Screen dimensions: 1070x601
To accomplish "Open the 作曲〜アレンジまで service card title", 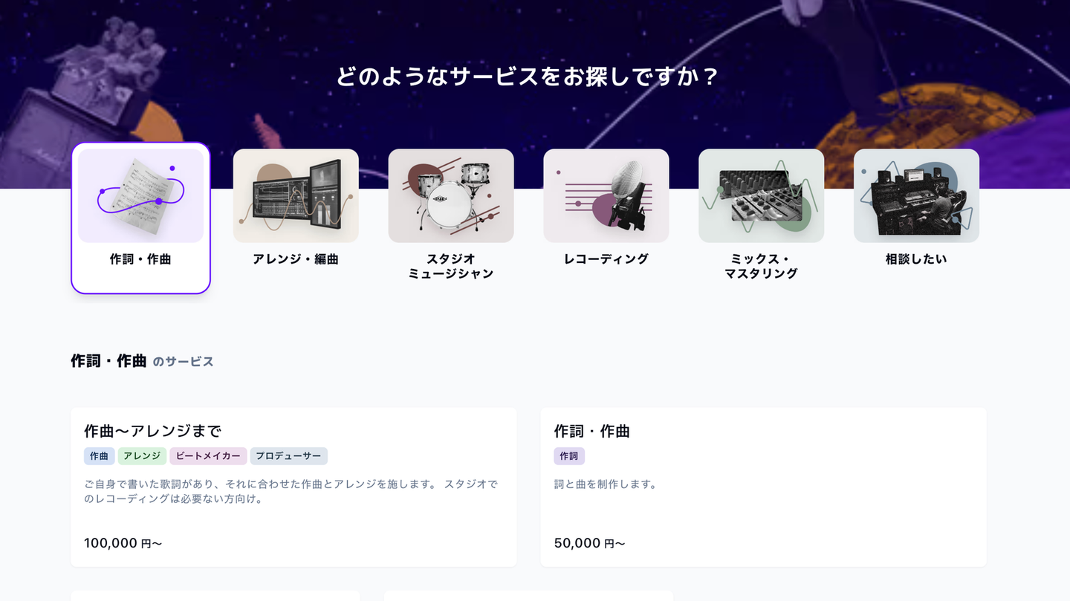I will (153, 431).
